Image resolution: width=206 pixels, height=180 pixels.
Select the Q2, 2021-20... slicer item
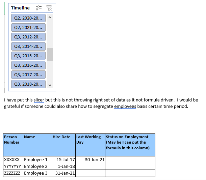[x=28, y=28]
